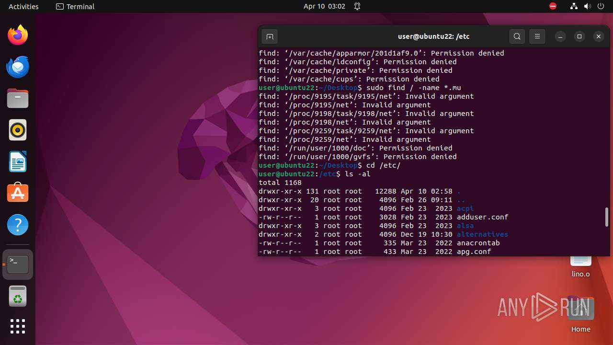Maximize the terminal window
Image resolution: width=613 pixels, height=345 pixels.
579,36
